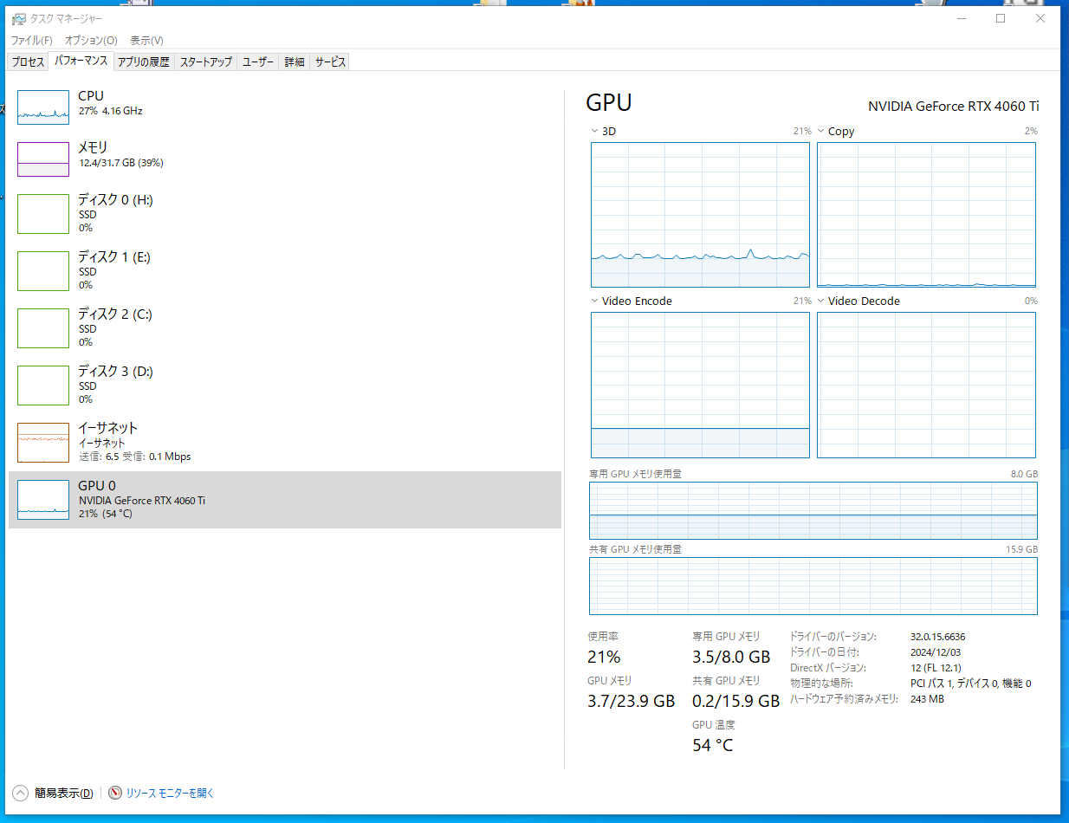This screenshot has width=1069, height=823.
Task: Expand the Copy engine graph dropdown
Action: tap(821, 132)
